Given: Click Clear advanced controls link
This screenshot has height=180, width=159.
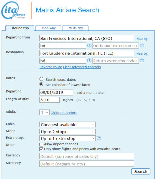Looking at the screenshot, I should [x=82, y=67].
